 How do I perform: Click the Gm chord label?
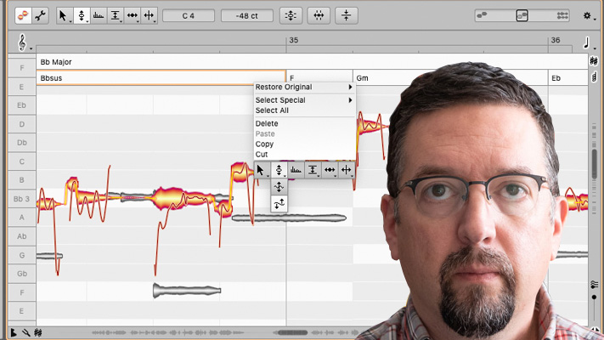pyautogui.click(x=363, y=78)
